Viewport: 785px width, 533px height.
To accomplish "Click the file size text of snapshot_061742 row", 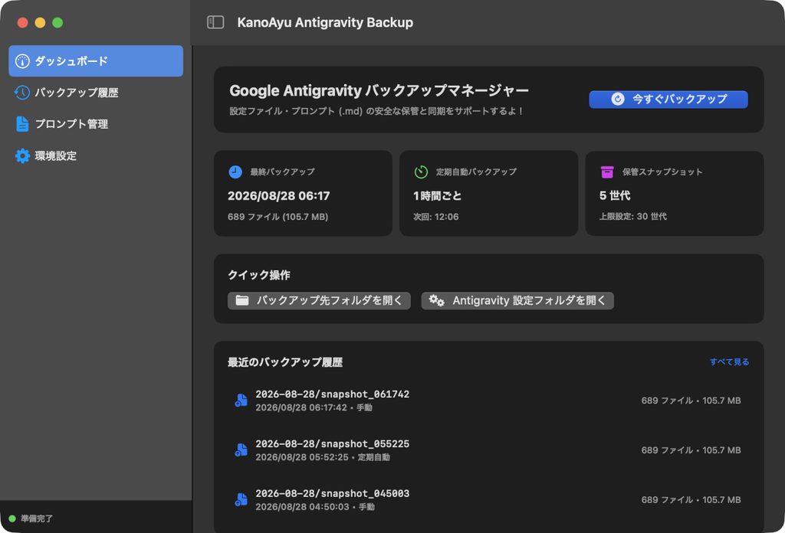I will click(x=691, y=401).
